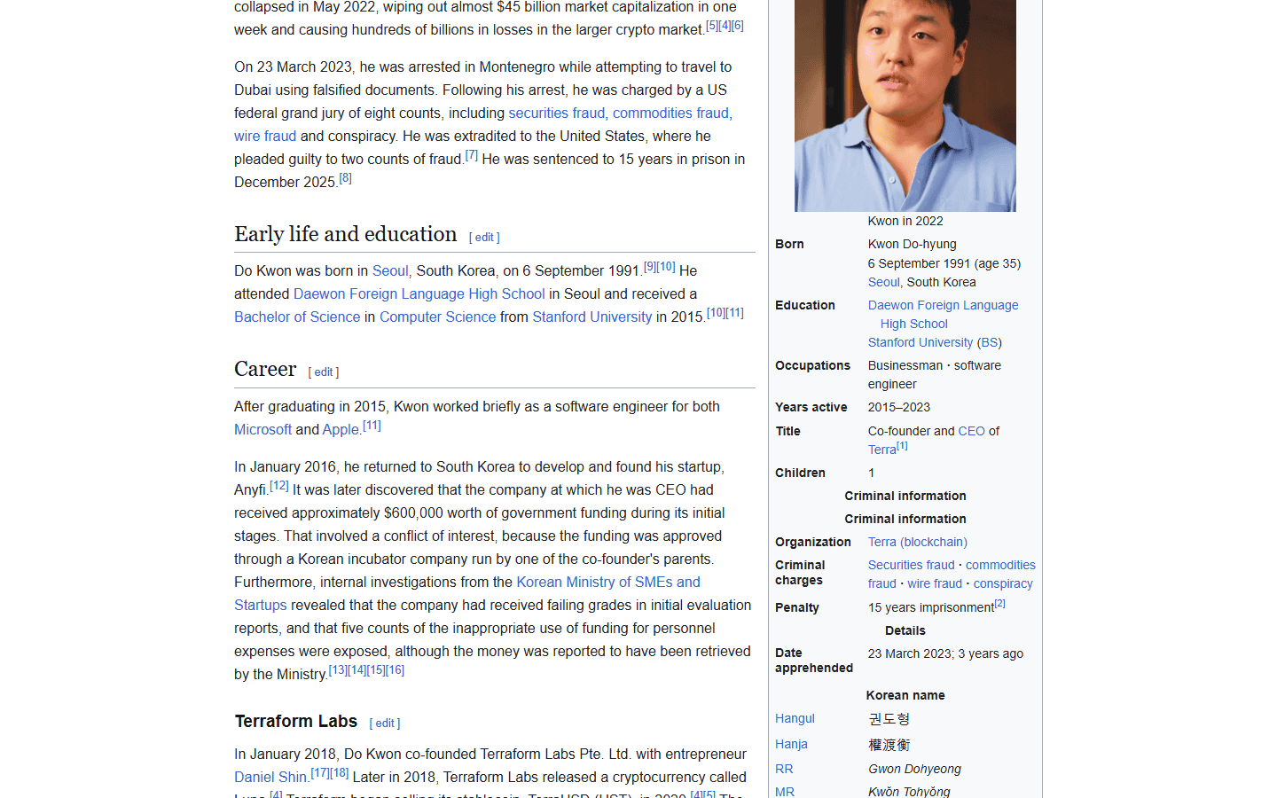The height and width of the screenshot is (798, 1277).
Task: Go to the Apple article link
Action: pos(341,429)
